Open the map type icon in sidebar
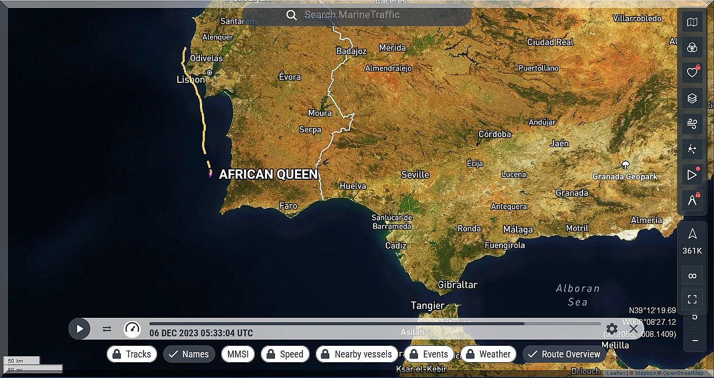Screen dimensions: 714x378 click(692, 23)
